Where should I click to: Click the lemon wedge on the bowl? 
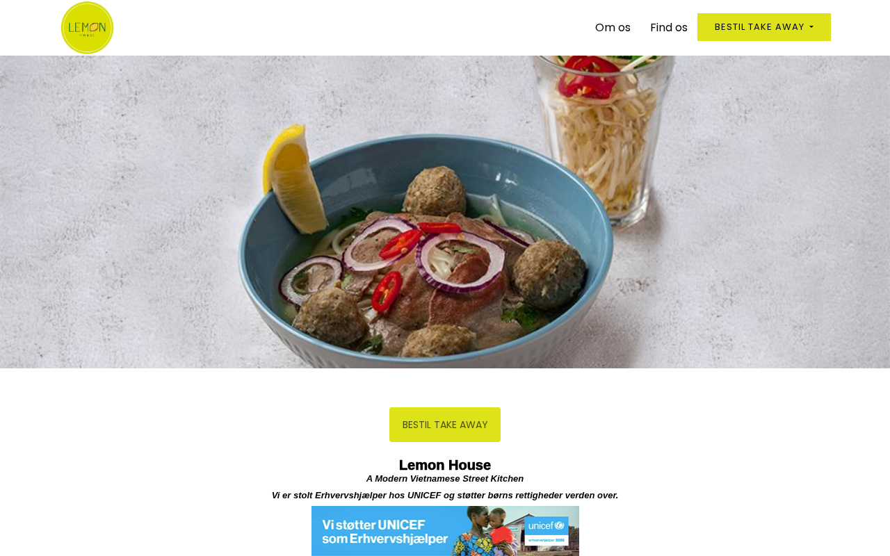[x=293, y=177]
